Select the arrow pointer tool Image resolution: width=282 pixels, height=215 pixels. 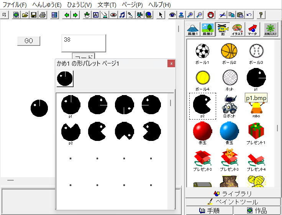pyautogui.click(x=161, y=15)
